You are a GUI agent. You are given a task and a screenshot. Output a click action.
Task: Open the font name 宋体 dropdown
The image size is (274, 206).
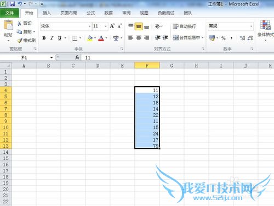click(89, 26)
